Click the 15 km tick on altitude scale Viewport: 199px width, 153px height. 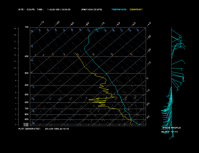click(x=15, y=35)
